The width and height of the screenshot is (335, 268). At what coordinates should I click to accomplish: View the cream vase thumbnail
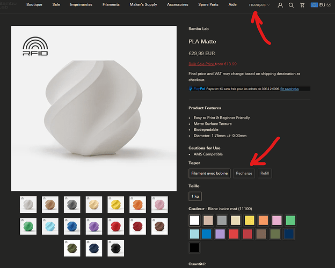pos(94,205)
